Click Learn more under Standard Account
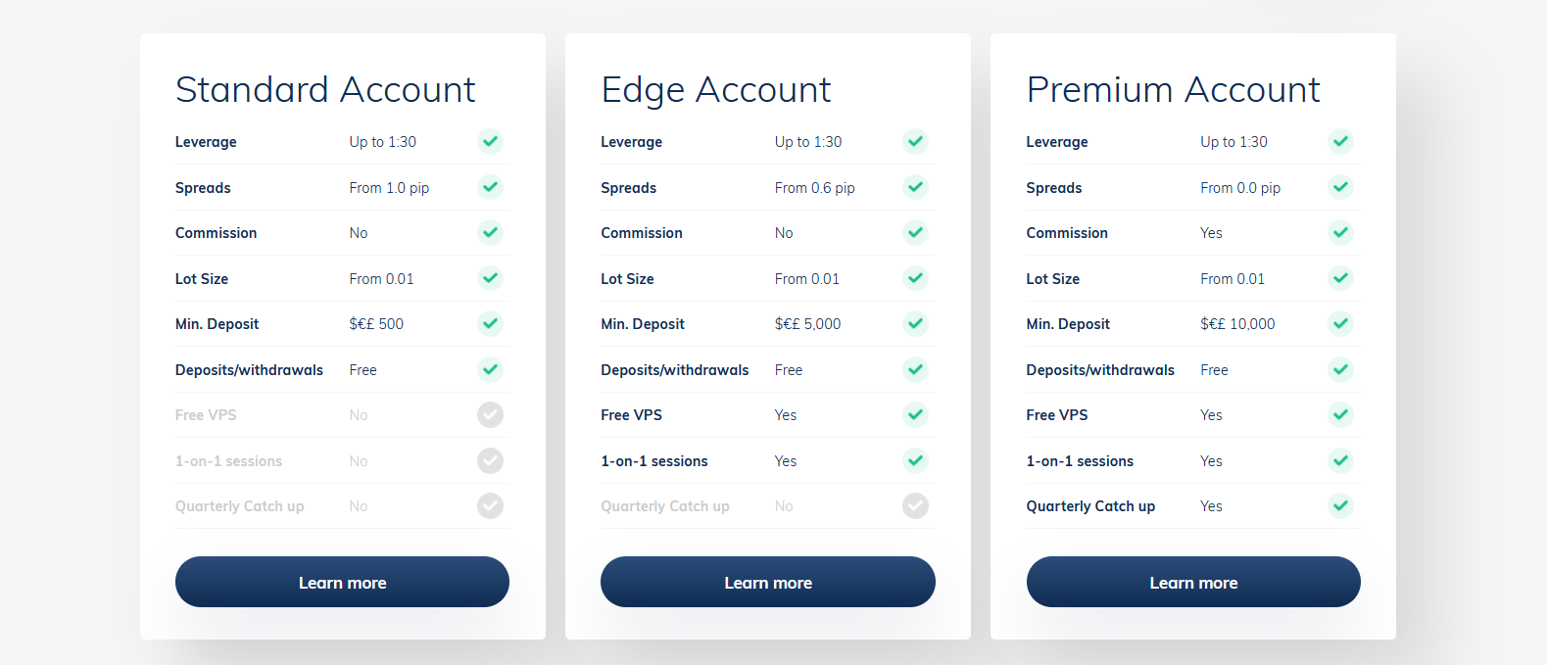Viewport: 1547px width, 665px height. tap(342, 582)
